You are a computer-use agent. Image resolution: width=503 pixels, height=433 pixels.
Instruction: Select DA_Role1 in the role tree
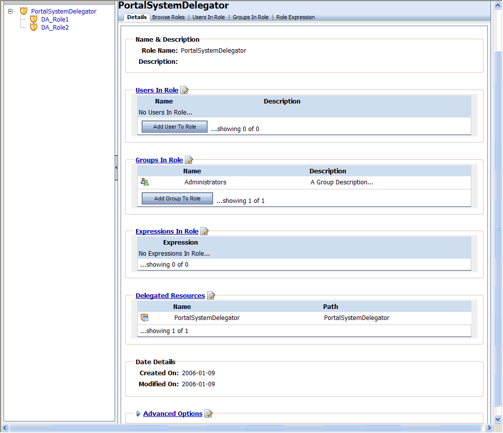[55, 19]
